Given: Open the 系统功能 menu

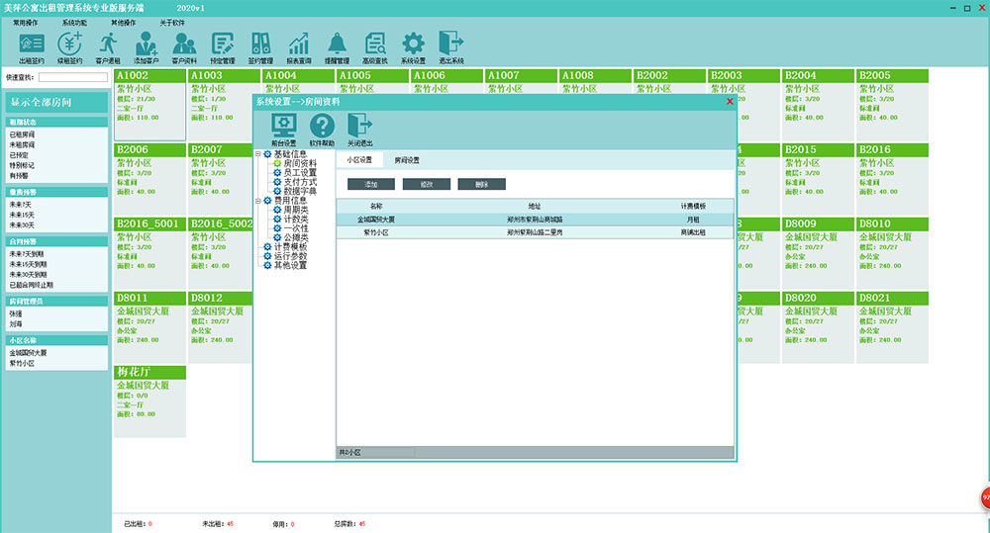Looking at the screenshot, I should pyautogui.click(x=74, y=21).
